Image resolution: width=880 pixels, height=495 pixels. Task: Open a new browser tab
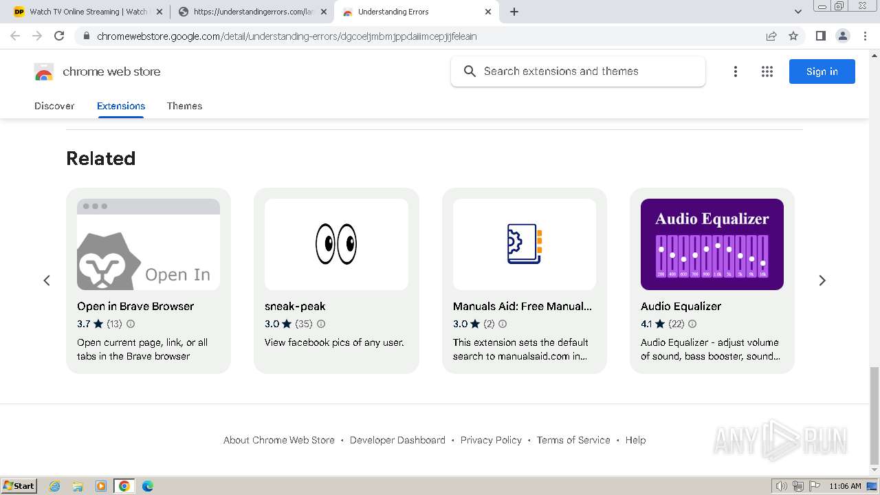pyautogui.click(x=514, y=12)
